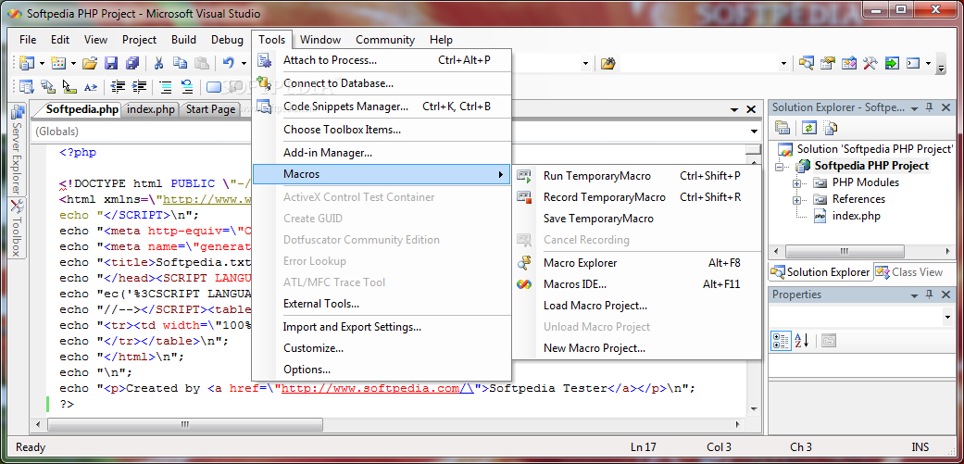This screenshot has width=964, height=464.
Task: Open the Server Explorer side tab
Action: click(18, 150)
